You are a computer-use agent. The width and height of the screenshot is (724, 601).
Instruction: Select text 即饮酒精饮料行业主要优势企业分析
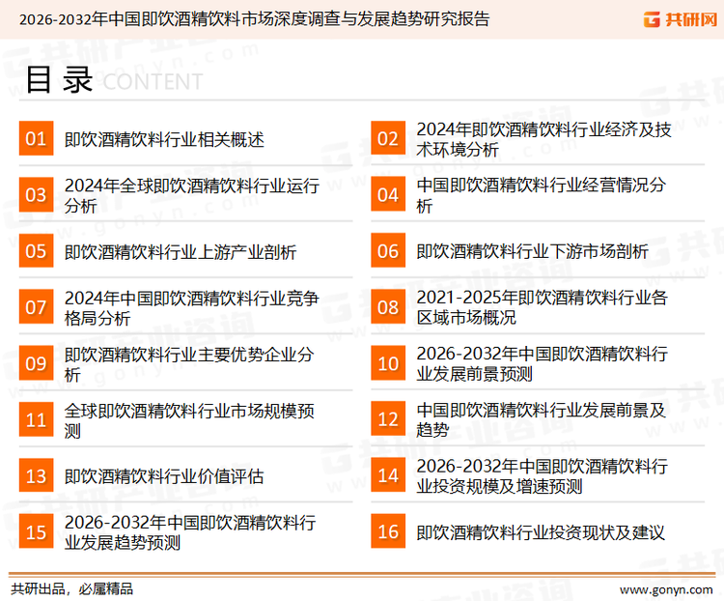pyautogui.click(x=189, y=364)
